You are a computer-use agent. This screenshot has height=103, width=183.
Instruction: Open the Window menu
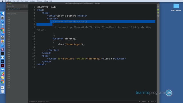(x=39, y=1)
